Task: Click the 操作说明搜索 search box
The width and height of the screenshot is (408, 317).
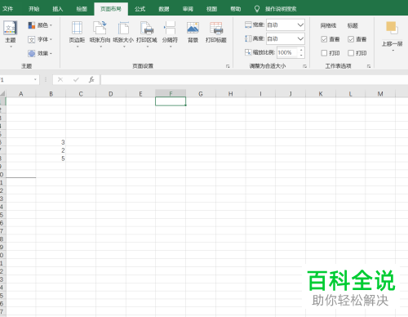Action: 281,9
